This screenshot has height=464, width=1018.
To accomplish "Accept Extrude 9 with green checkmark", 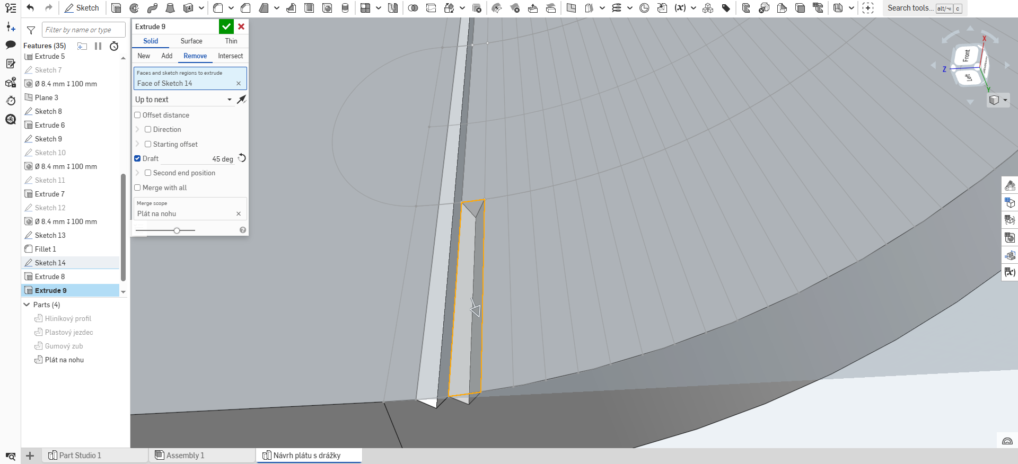I will (226, 26).
